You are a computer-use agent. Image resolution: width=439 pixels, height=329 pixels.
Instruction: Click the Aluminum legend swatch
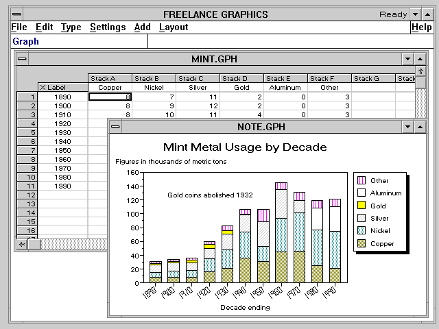361,193
